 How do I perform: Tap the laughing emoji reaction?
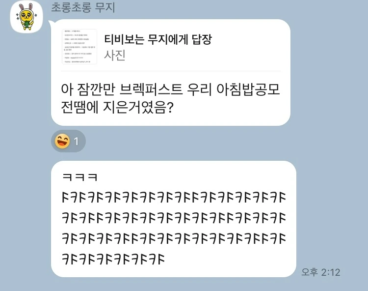[x=62, y=141]
